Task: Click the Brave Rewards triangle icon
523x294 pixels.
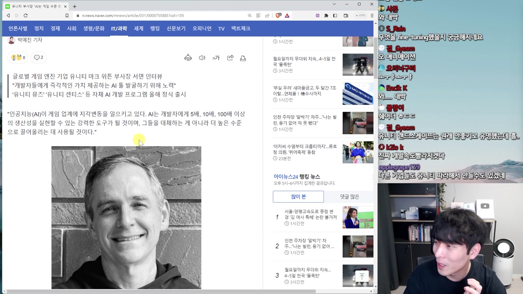Action: click(287, 16)
